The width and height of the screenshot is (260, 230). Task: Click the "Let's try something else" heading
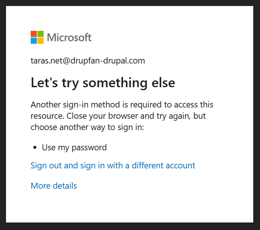click(103, 83)
